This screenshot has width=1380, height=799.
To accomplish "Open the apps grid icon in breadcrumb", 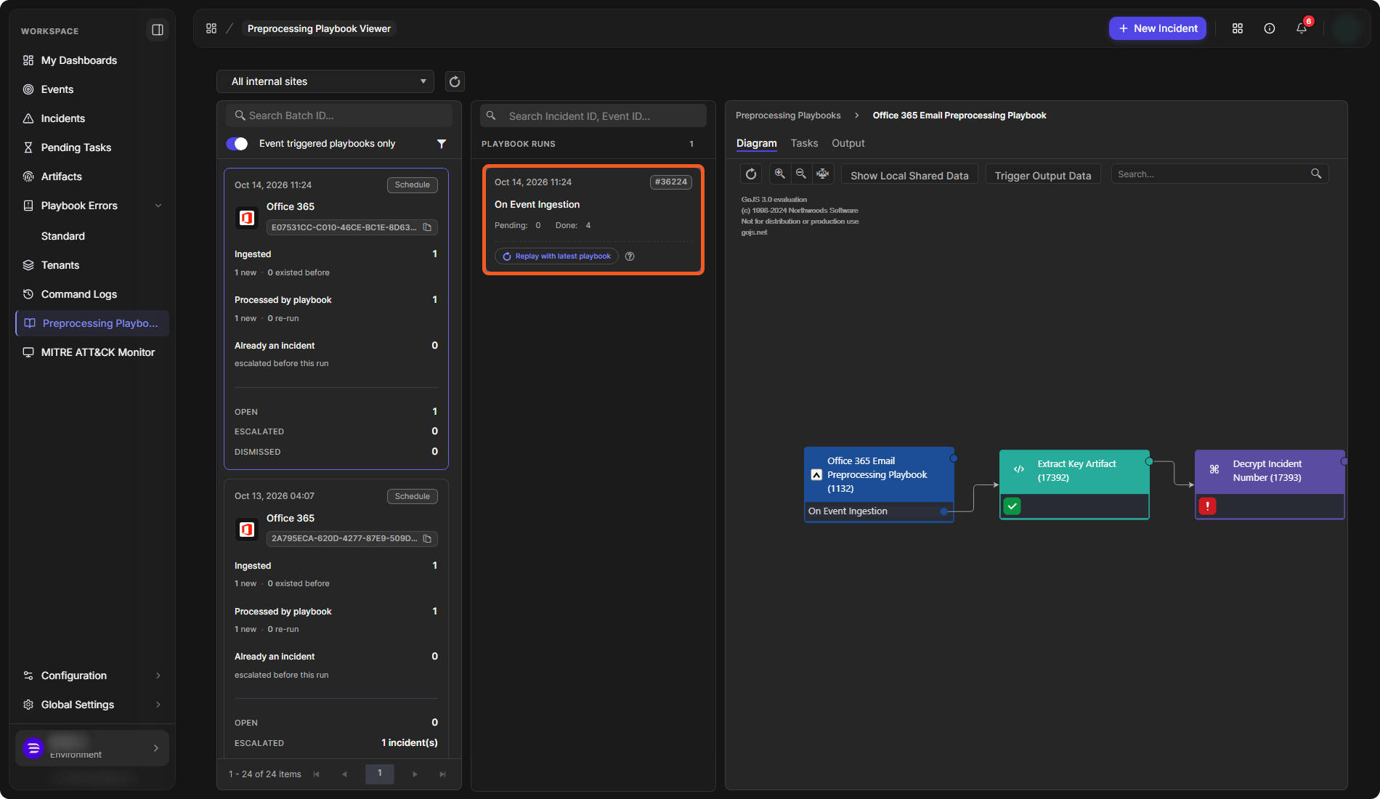I will 211,28.
